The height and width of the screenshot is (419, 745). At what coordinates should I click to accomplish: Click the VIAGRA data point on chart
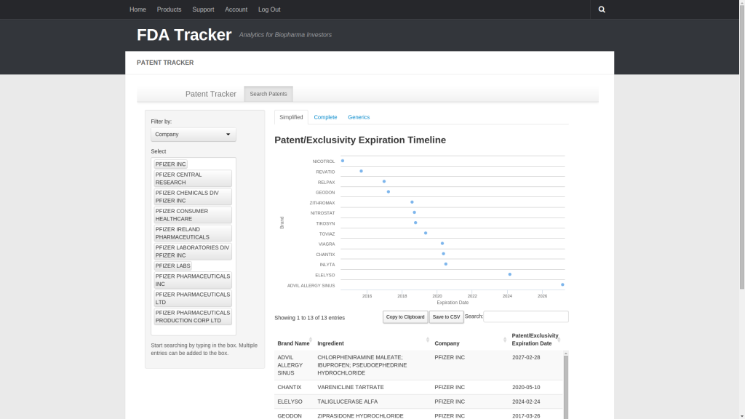[442, 244]
